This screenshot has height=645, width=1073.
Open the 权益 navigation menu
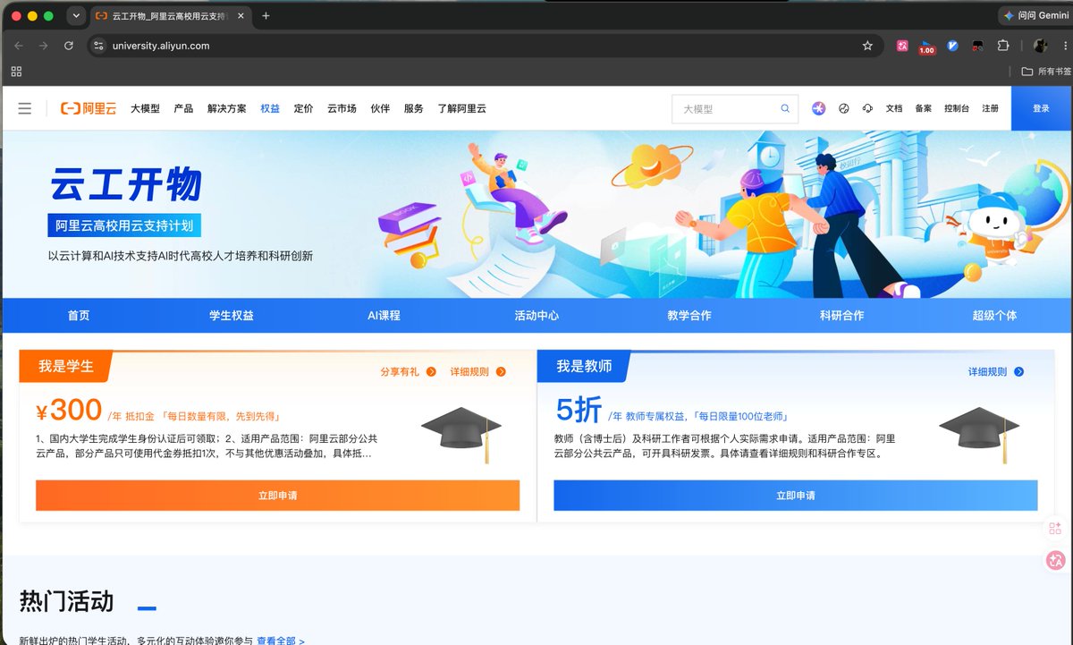(x=270, y=108)
